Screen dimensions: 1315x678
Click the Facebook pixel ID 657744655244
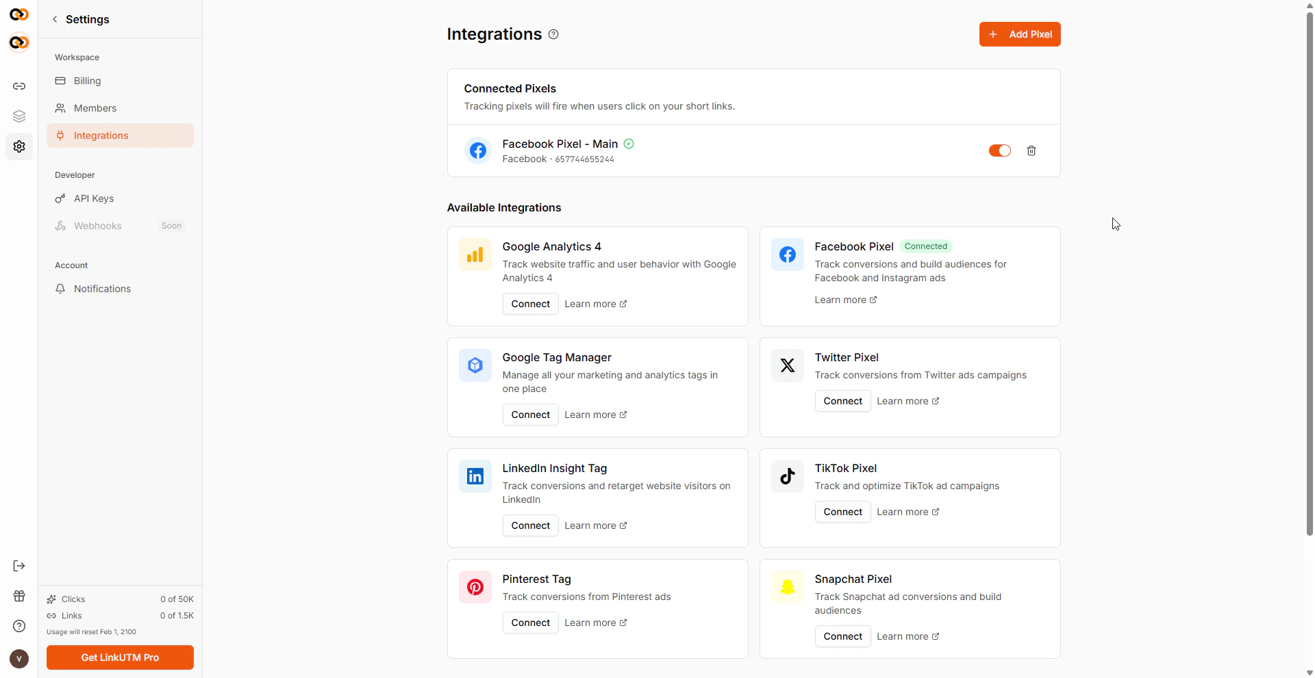[x=584, y=159]
